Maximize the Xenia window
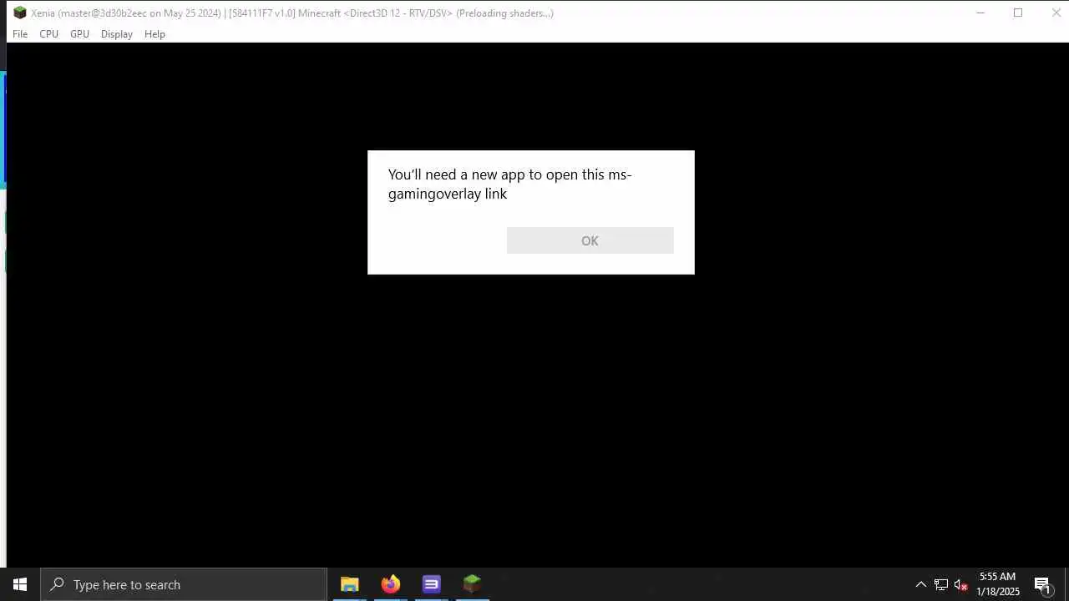This screenshot has width=1069, height=601. tap(1018, 13)
